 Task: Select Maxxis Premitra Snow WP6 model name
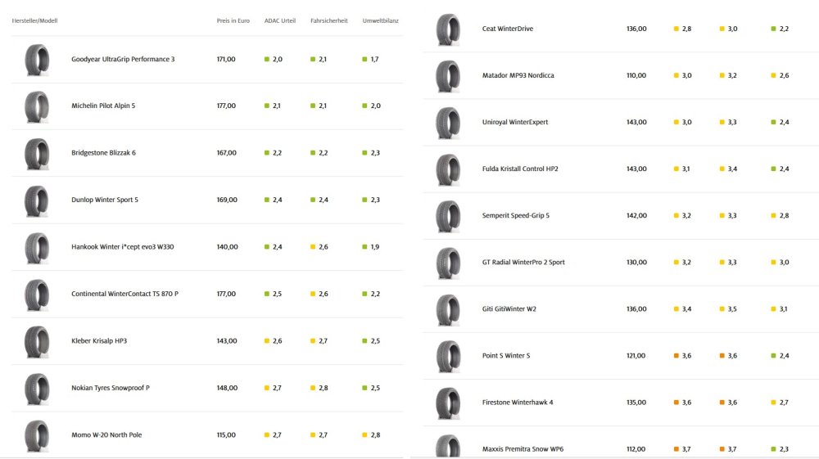[523, 449]
